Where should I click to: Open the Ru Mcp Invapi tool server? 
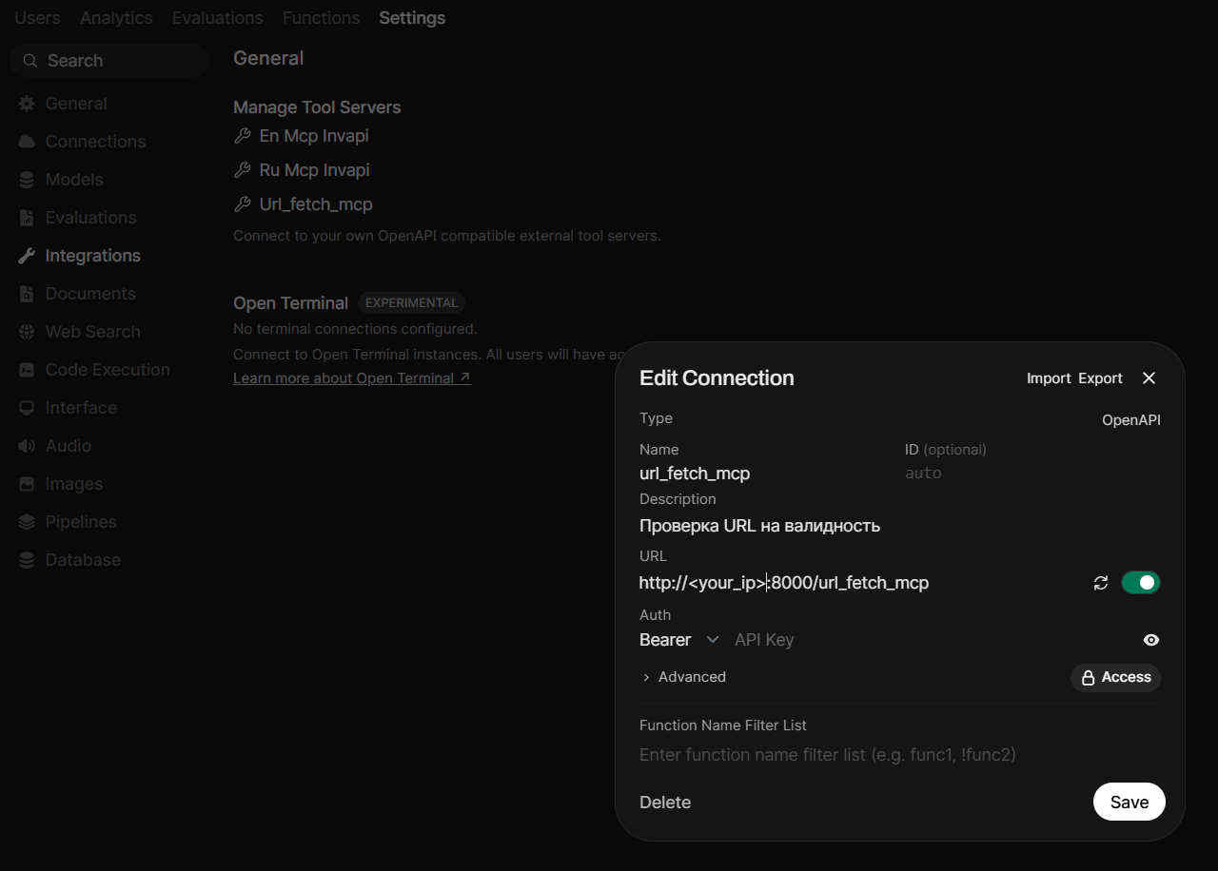pyautogui.click(x=314, y=170)
